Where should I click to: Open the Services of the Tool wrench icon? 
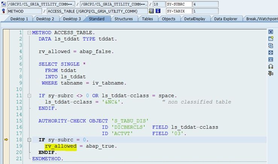(x=270, y=73)
